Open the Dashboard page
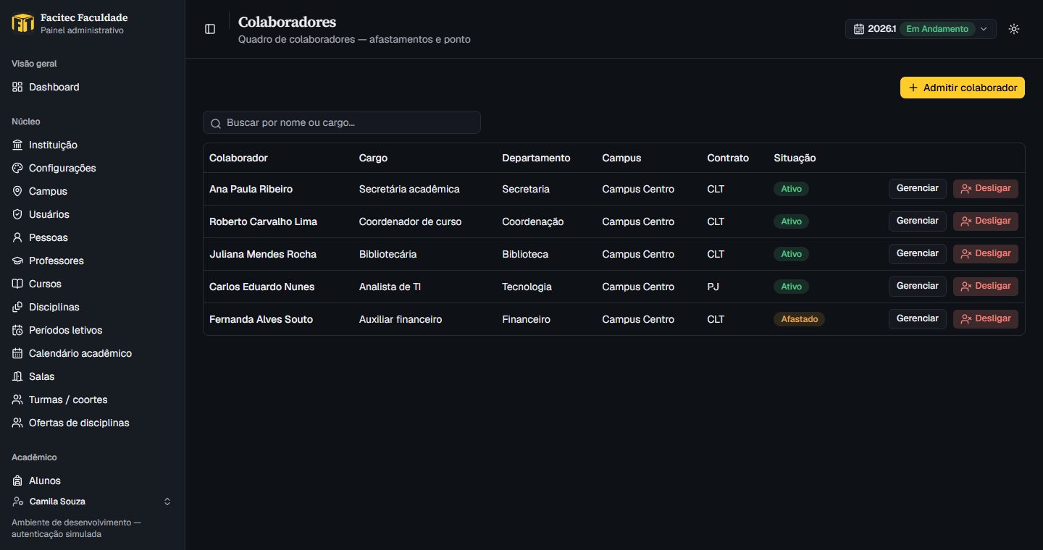This screenshot has height=550, width=1043. [93, 87]
